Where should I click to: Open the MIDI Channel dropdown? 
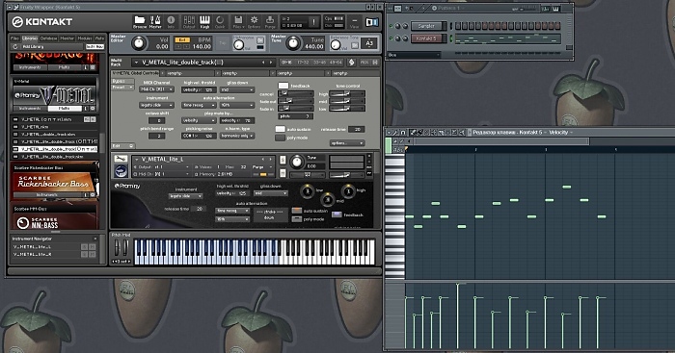point(156,89)
